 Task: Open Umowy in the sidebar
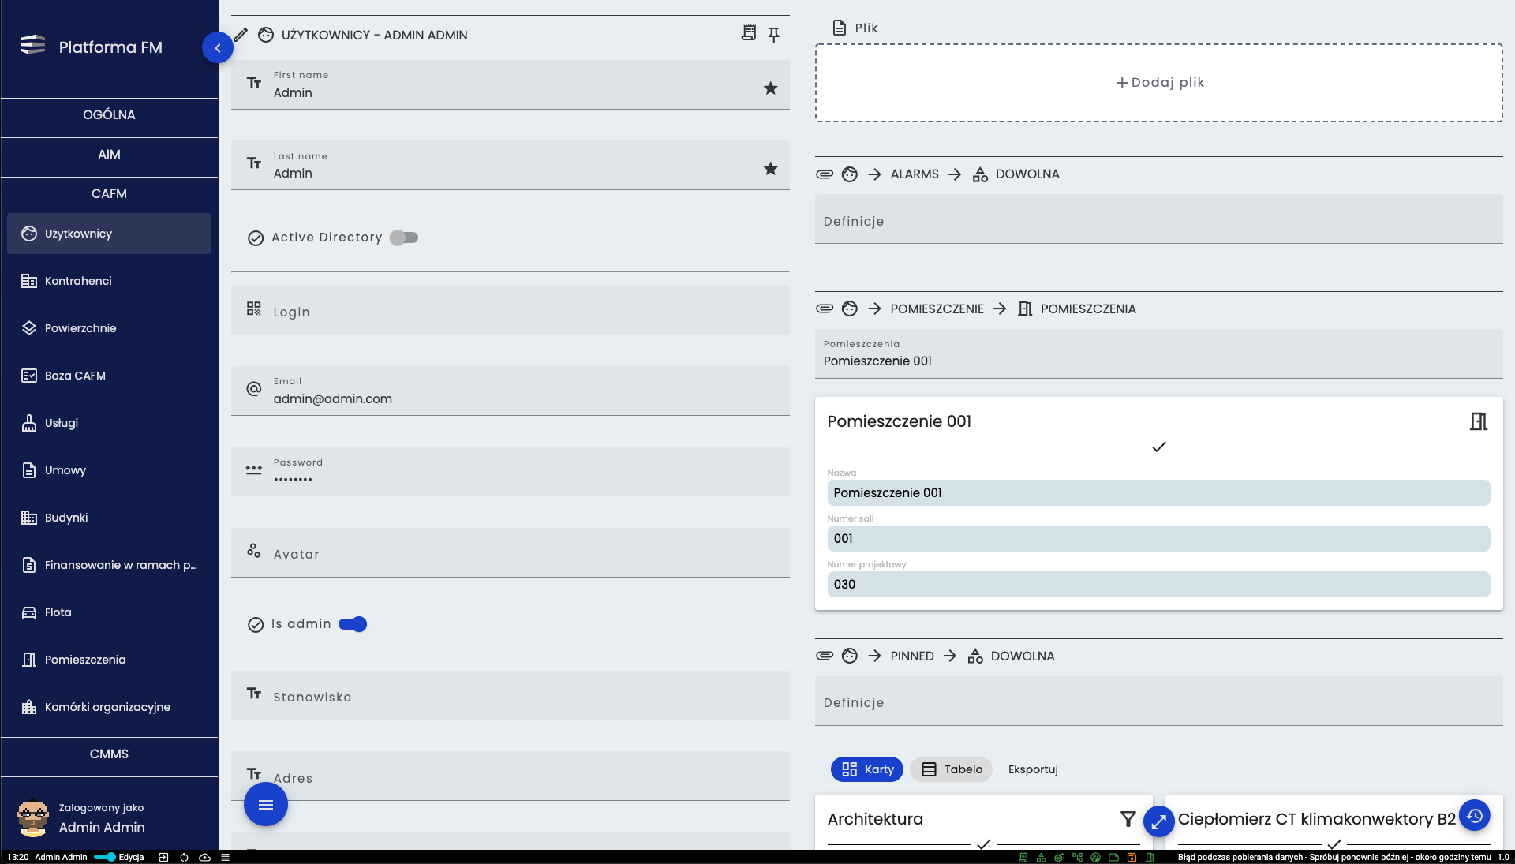coord(109,470)
